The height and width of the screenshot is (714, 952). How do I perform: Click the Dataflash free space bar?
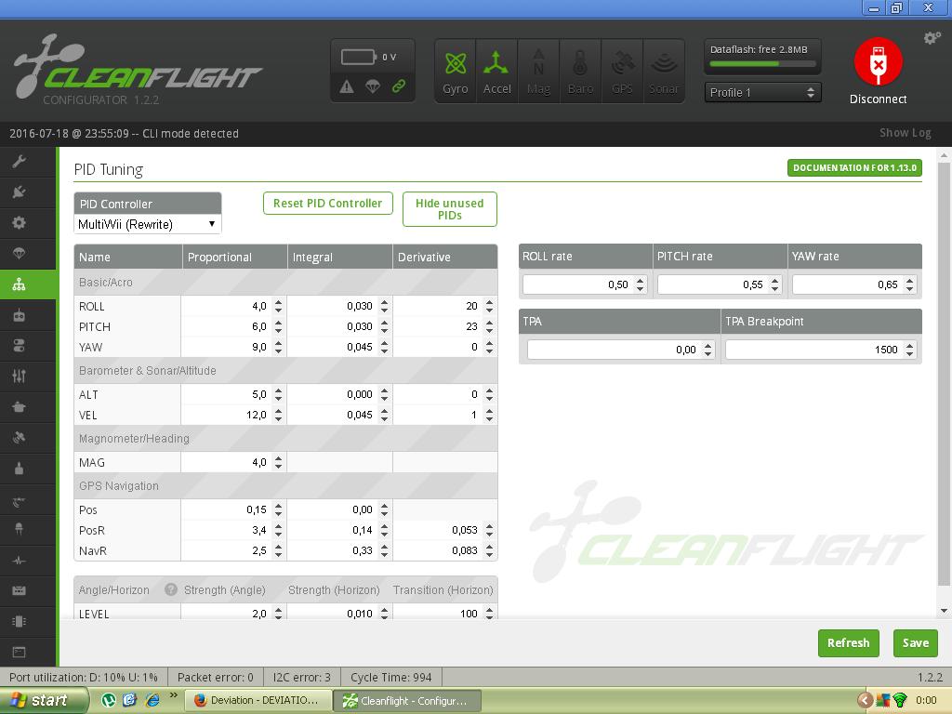click(762, 64)
